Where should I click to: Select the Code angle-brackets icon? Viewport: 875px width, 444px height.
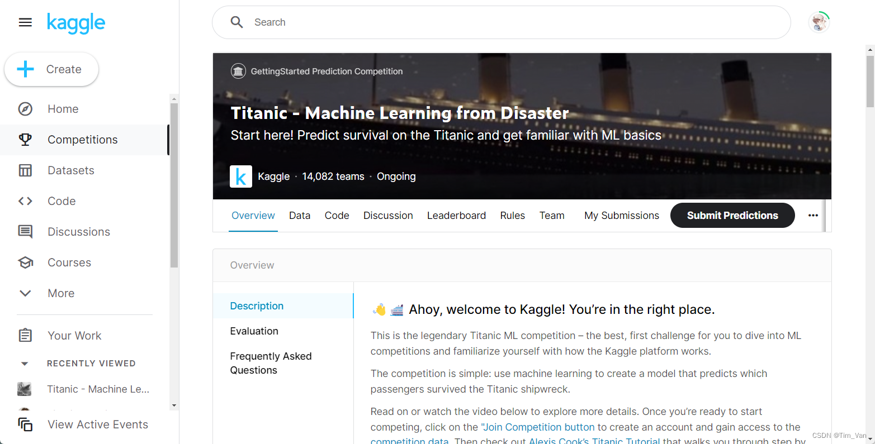tap(25, 201)
